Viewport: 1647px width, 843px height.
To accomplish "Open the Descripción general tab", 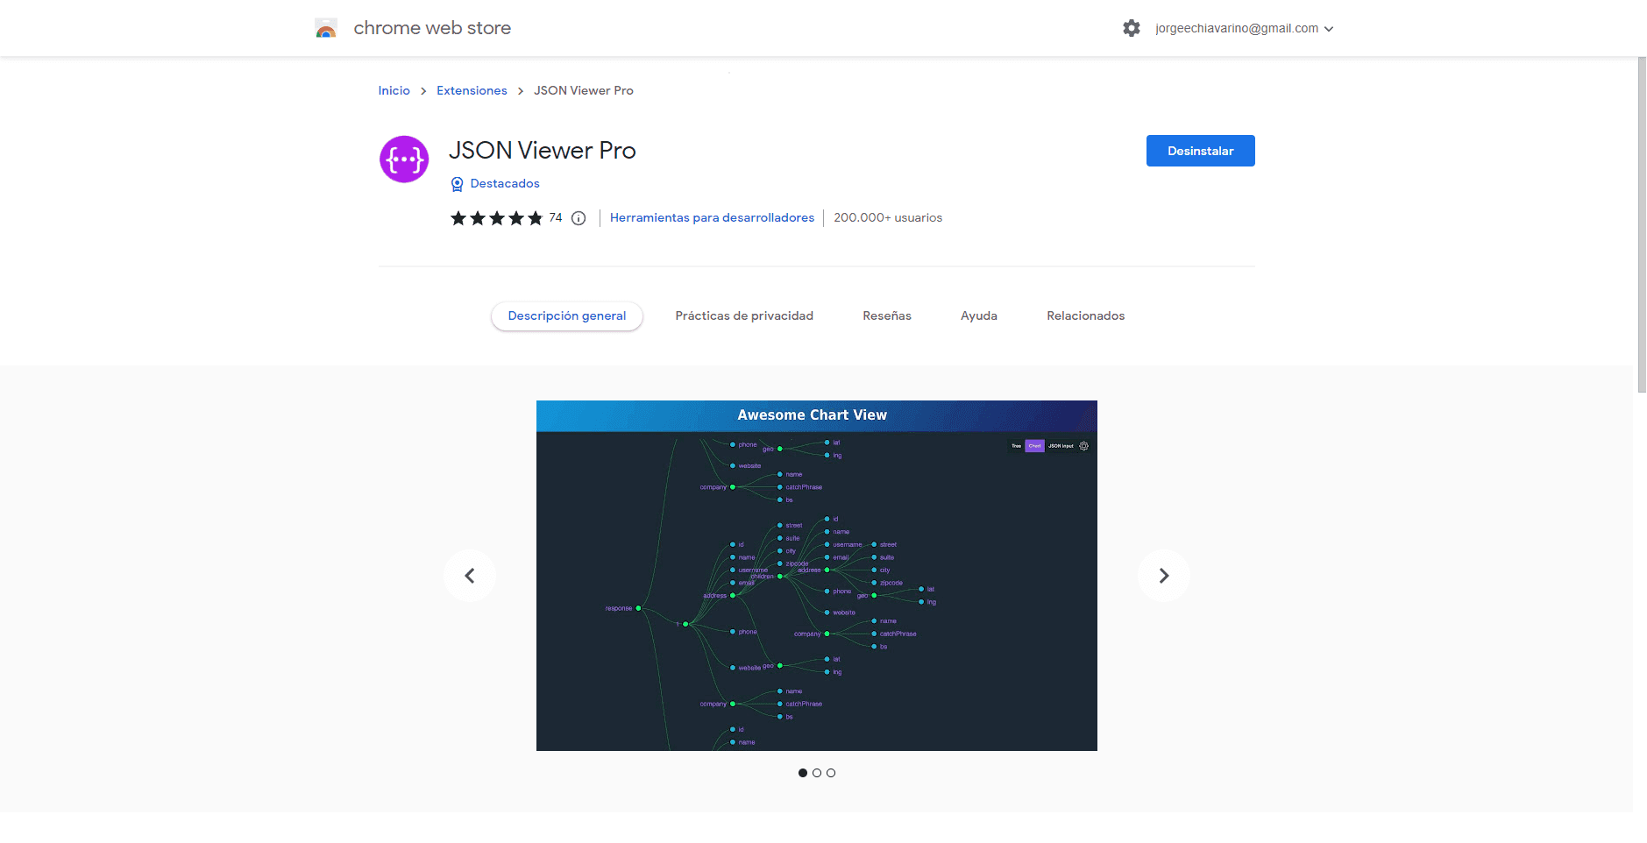I will 567,316.
